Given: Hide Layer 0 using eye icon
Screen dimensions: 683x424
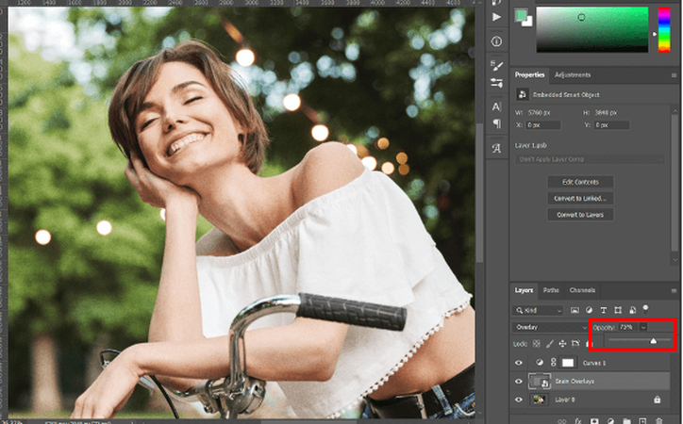Looking at the screenshot, I should pos(519,400).
